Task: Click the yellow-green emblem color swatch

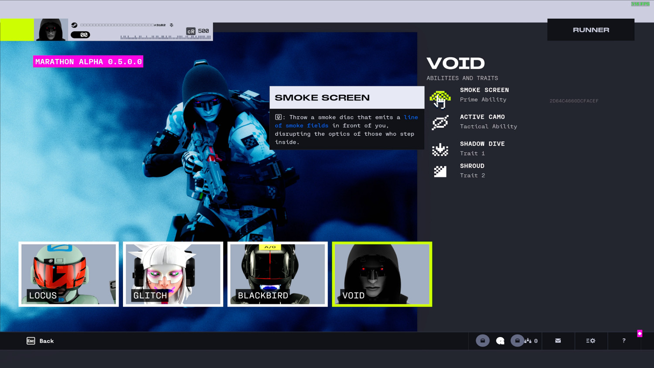Action: pyautogui.click(x=17, y=30)
